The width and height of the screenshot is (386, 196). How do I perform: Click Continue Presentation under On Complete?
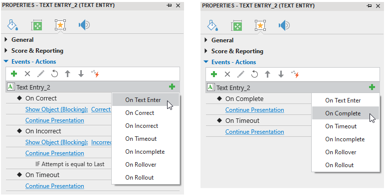click(254, 110)
